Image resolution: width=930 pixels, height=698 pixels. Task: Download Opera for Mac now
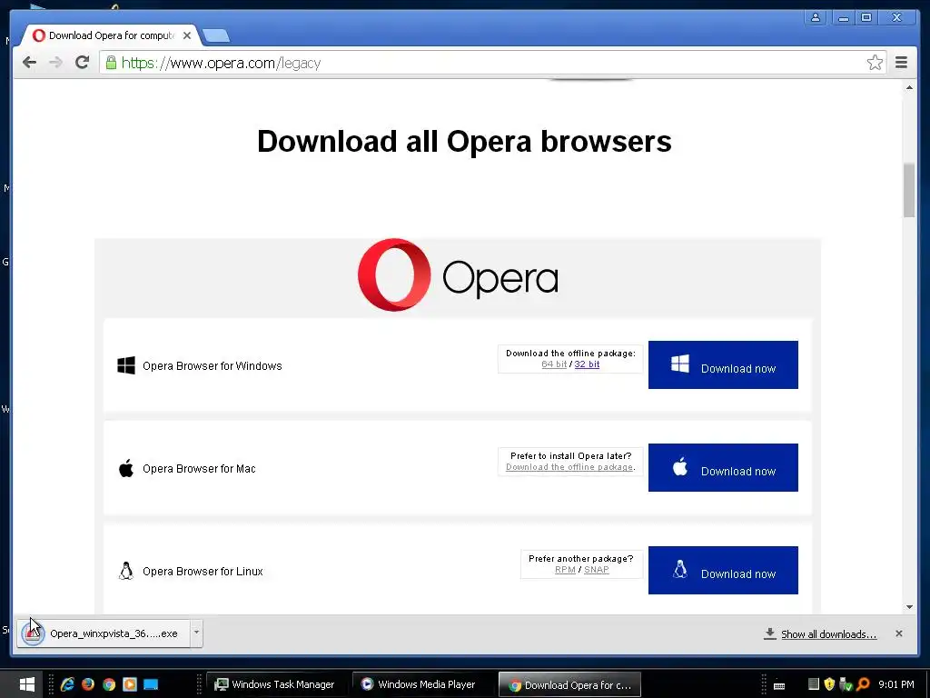[722, 468]
